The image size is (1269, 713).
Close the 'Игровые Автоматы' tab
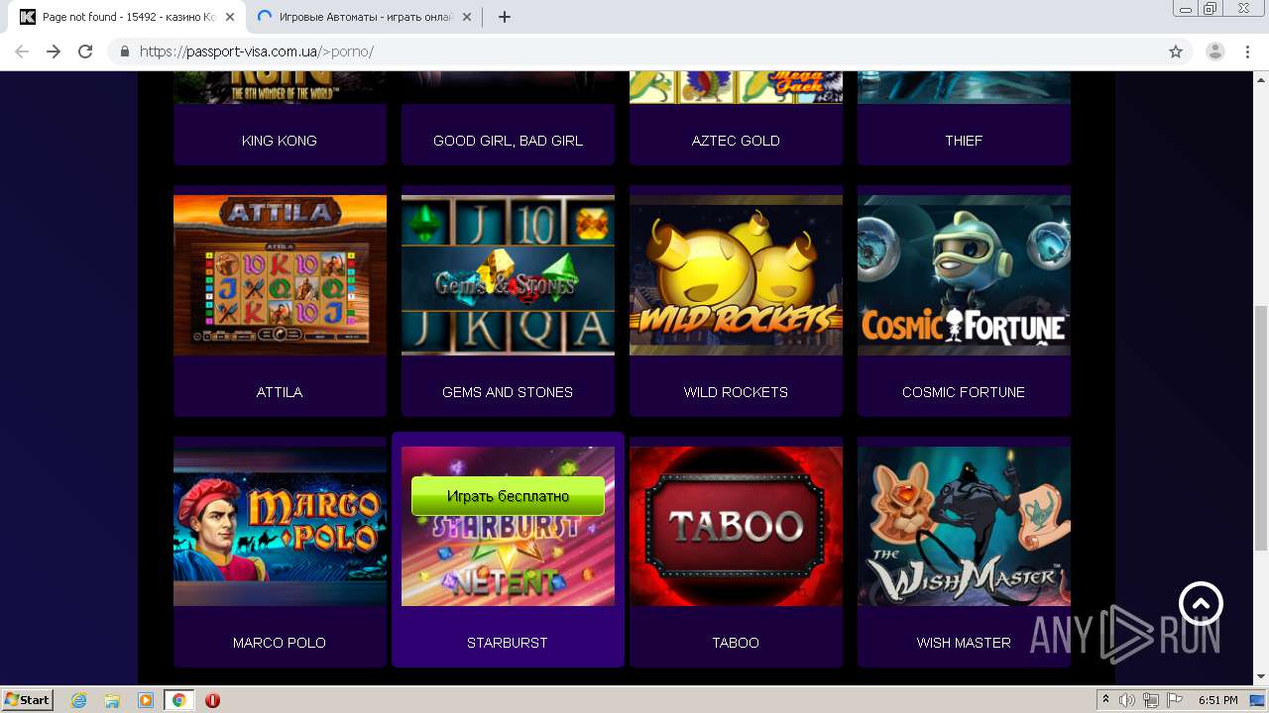467,17
